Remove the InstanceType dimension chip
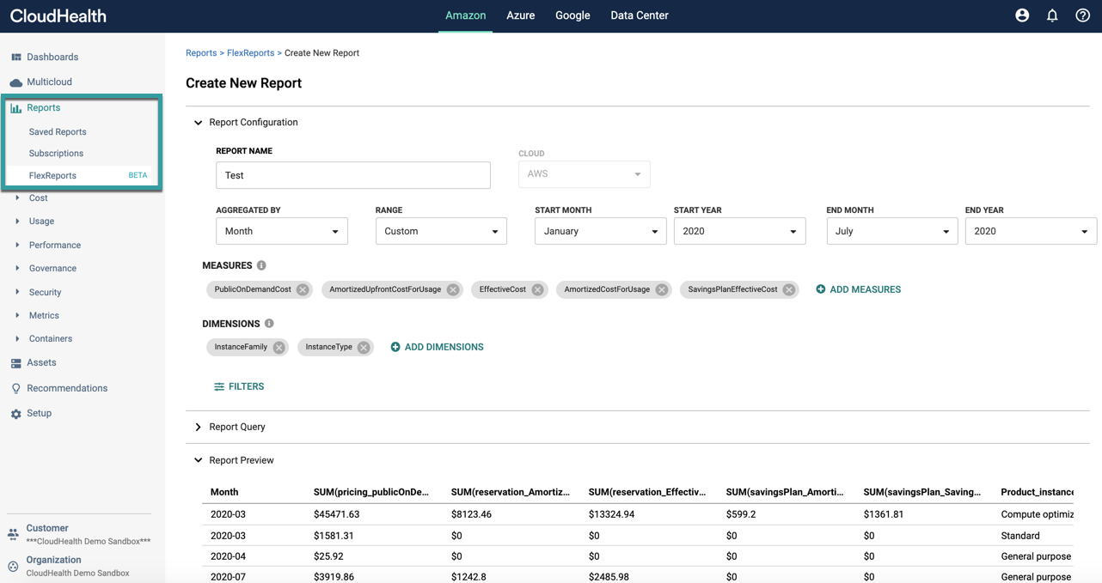Image resolution: width=1102 pixels, height=583 pixels. pyautogui.click(x=363, y=347)
